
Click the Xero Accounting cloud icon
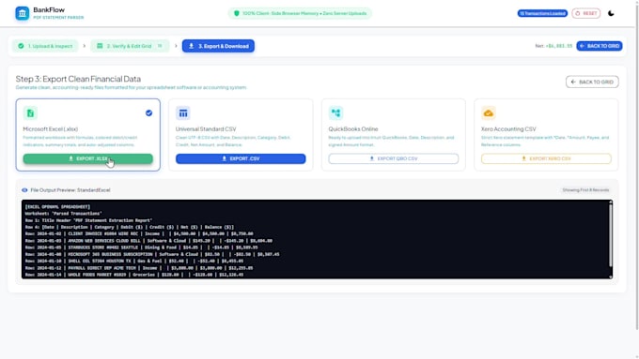(x=489, y=113)
